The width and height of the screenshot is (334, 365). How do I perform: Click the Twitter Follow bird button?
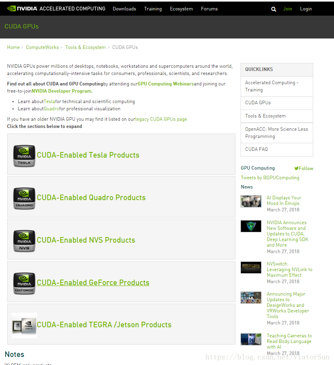[x=304, y=168]
